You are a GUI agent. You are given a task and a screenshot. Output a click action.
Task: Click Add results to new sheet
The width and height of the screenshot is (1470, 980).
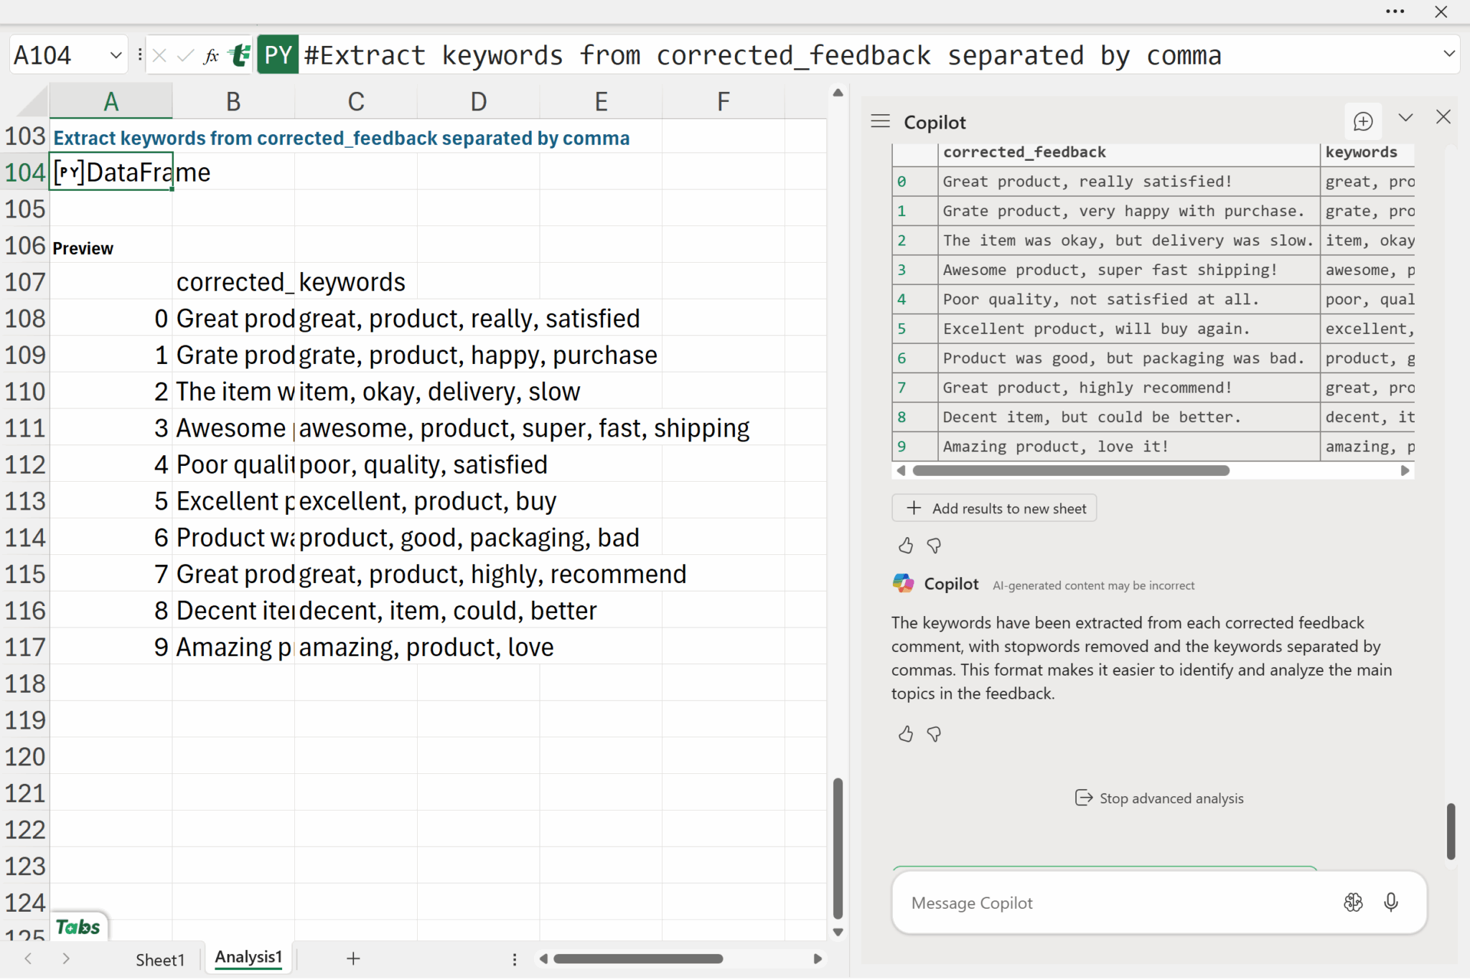pos(994,508)
